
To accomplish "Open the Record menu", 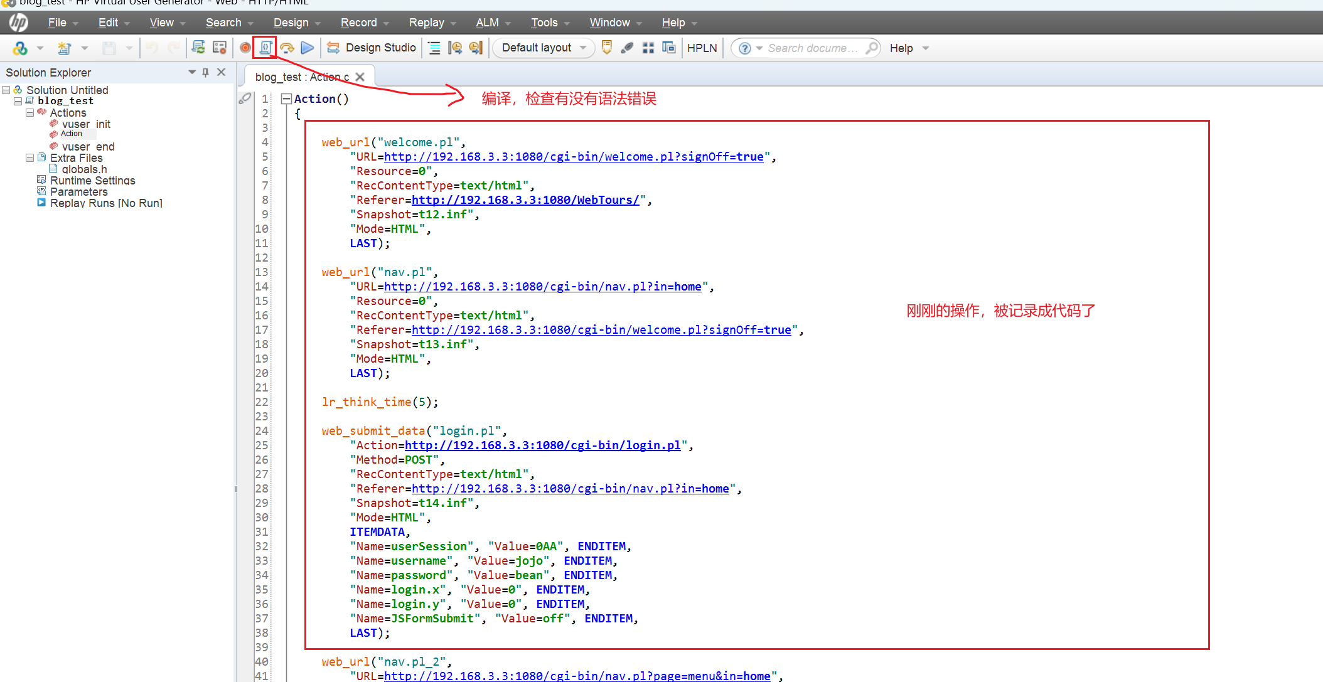I will click(x=364, y=23).
